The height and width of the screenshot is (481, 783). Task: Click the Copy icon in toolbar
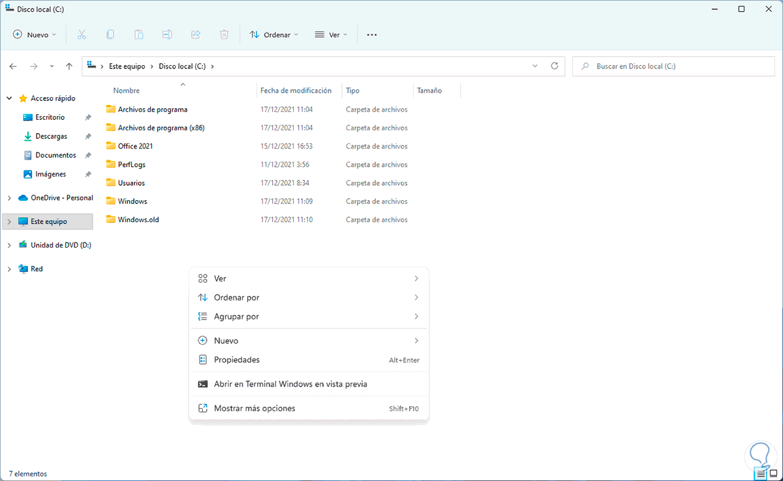[x=110, y=35]
